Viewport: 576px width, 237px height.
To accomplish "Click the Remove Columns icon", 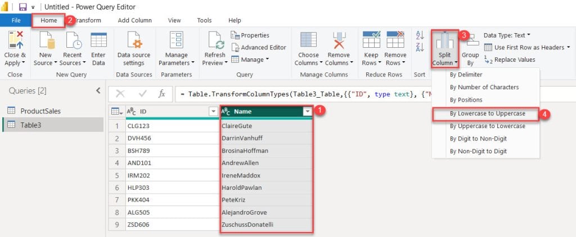I will click(339, 40).
